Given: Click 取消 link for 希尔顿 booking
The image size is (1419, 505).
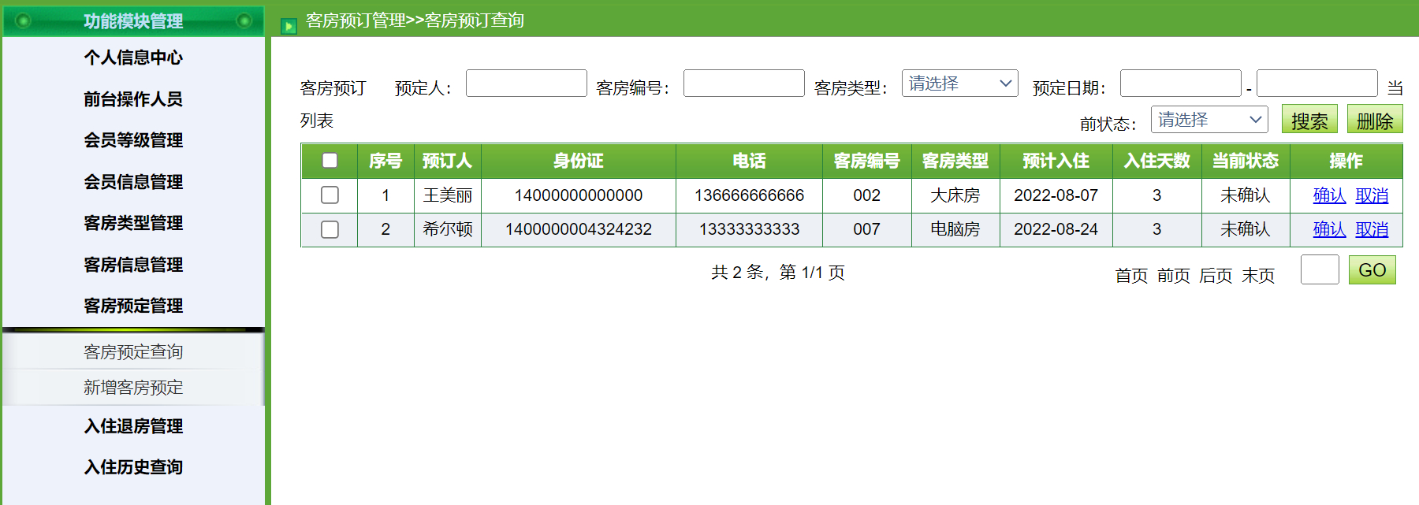Looking at the screenshot, I should coord(1372,229).
